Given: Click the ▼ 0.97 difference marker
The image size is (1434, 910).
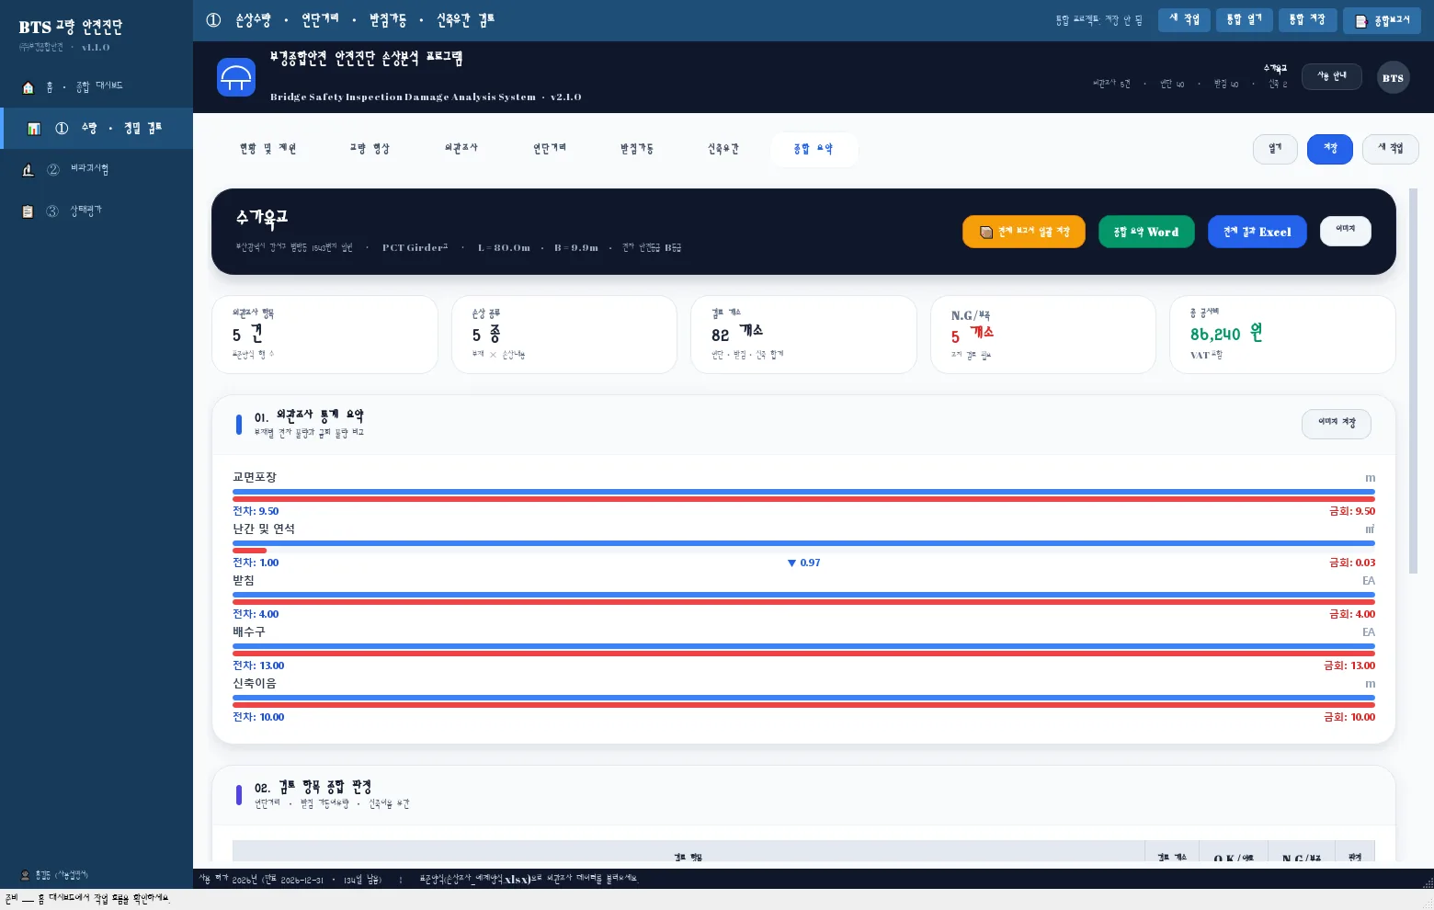Looking at the screenshot, I should [x=804, y=563].
